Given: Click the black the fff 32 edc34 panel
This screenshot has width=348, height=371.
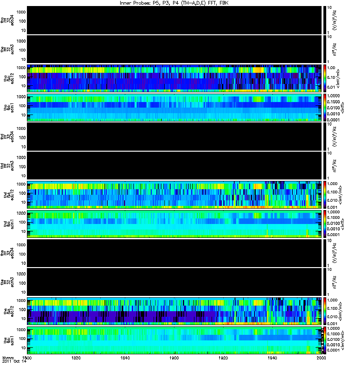Looking at the screenshot, I should [x=174, y=253].
